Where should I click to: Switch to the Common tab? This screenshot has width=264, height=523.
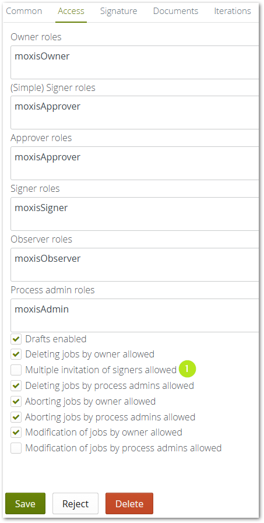(24, 11)
